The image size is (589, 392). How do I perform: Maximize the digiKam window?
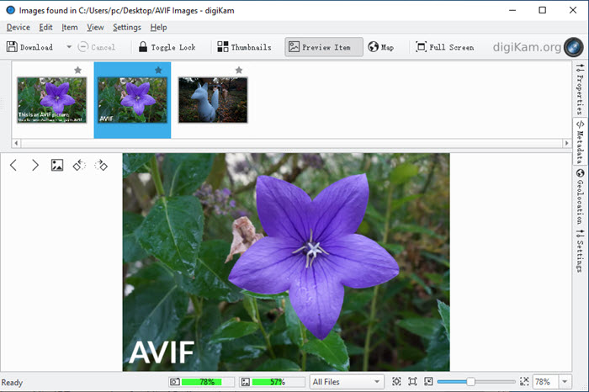(x=543, y=10)
